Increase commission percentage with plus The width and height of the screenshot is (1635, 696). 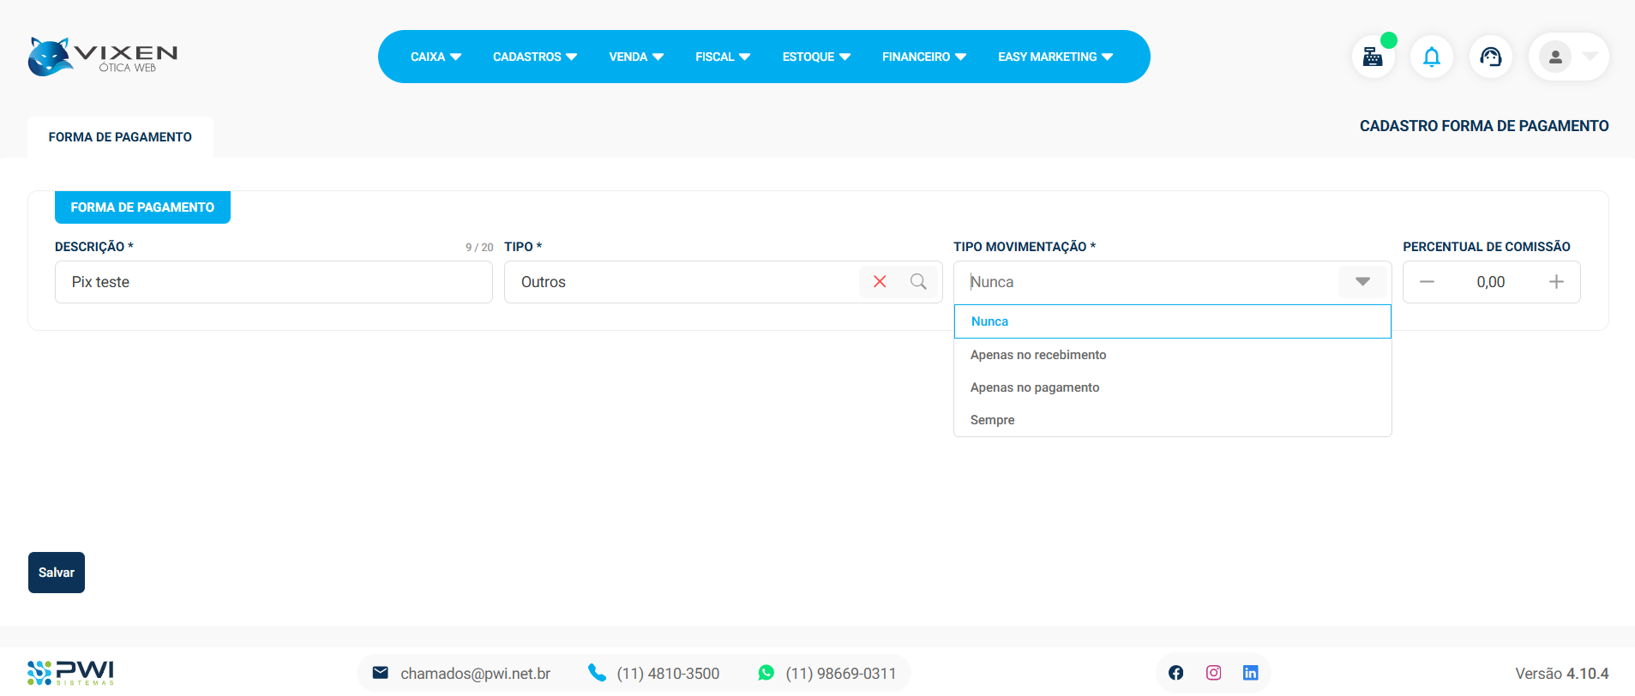pos(1556,282)
